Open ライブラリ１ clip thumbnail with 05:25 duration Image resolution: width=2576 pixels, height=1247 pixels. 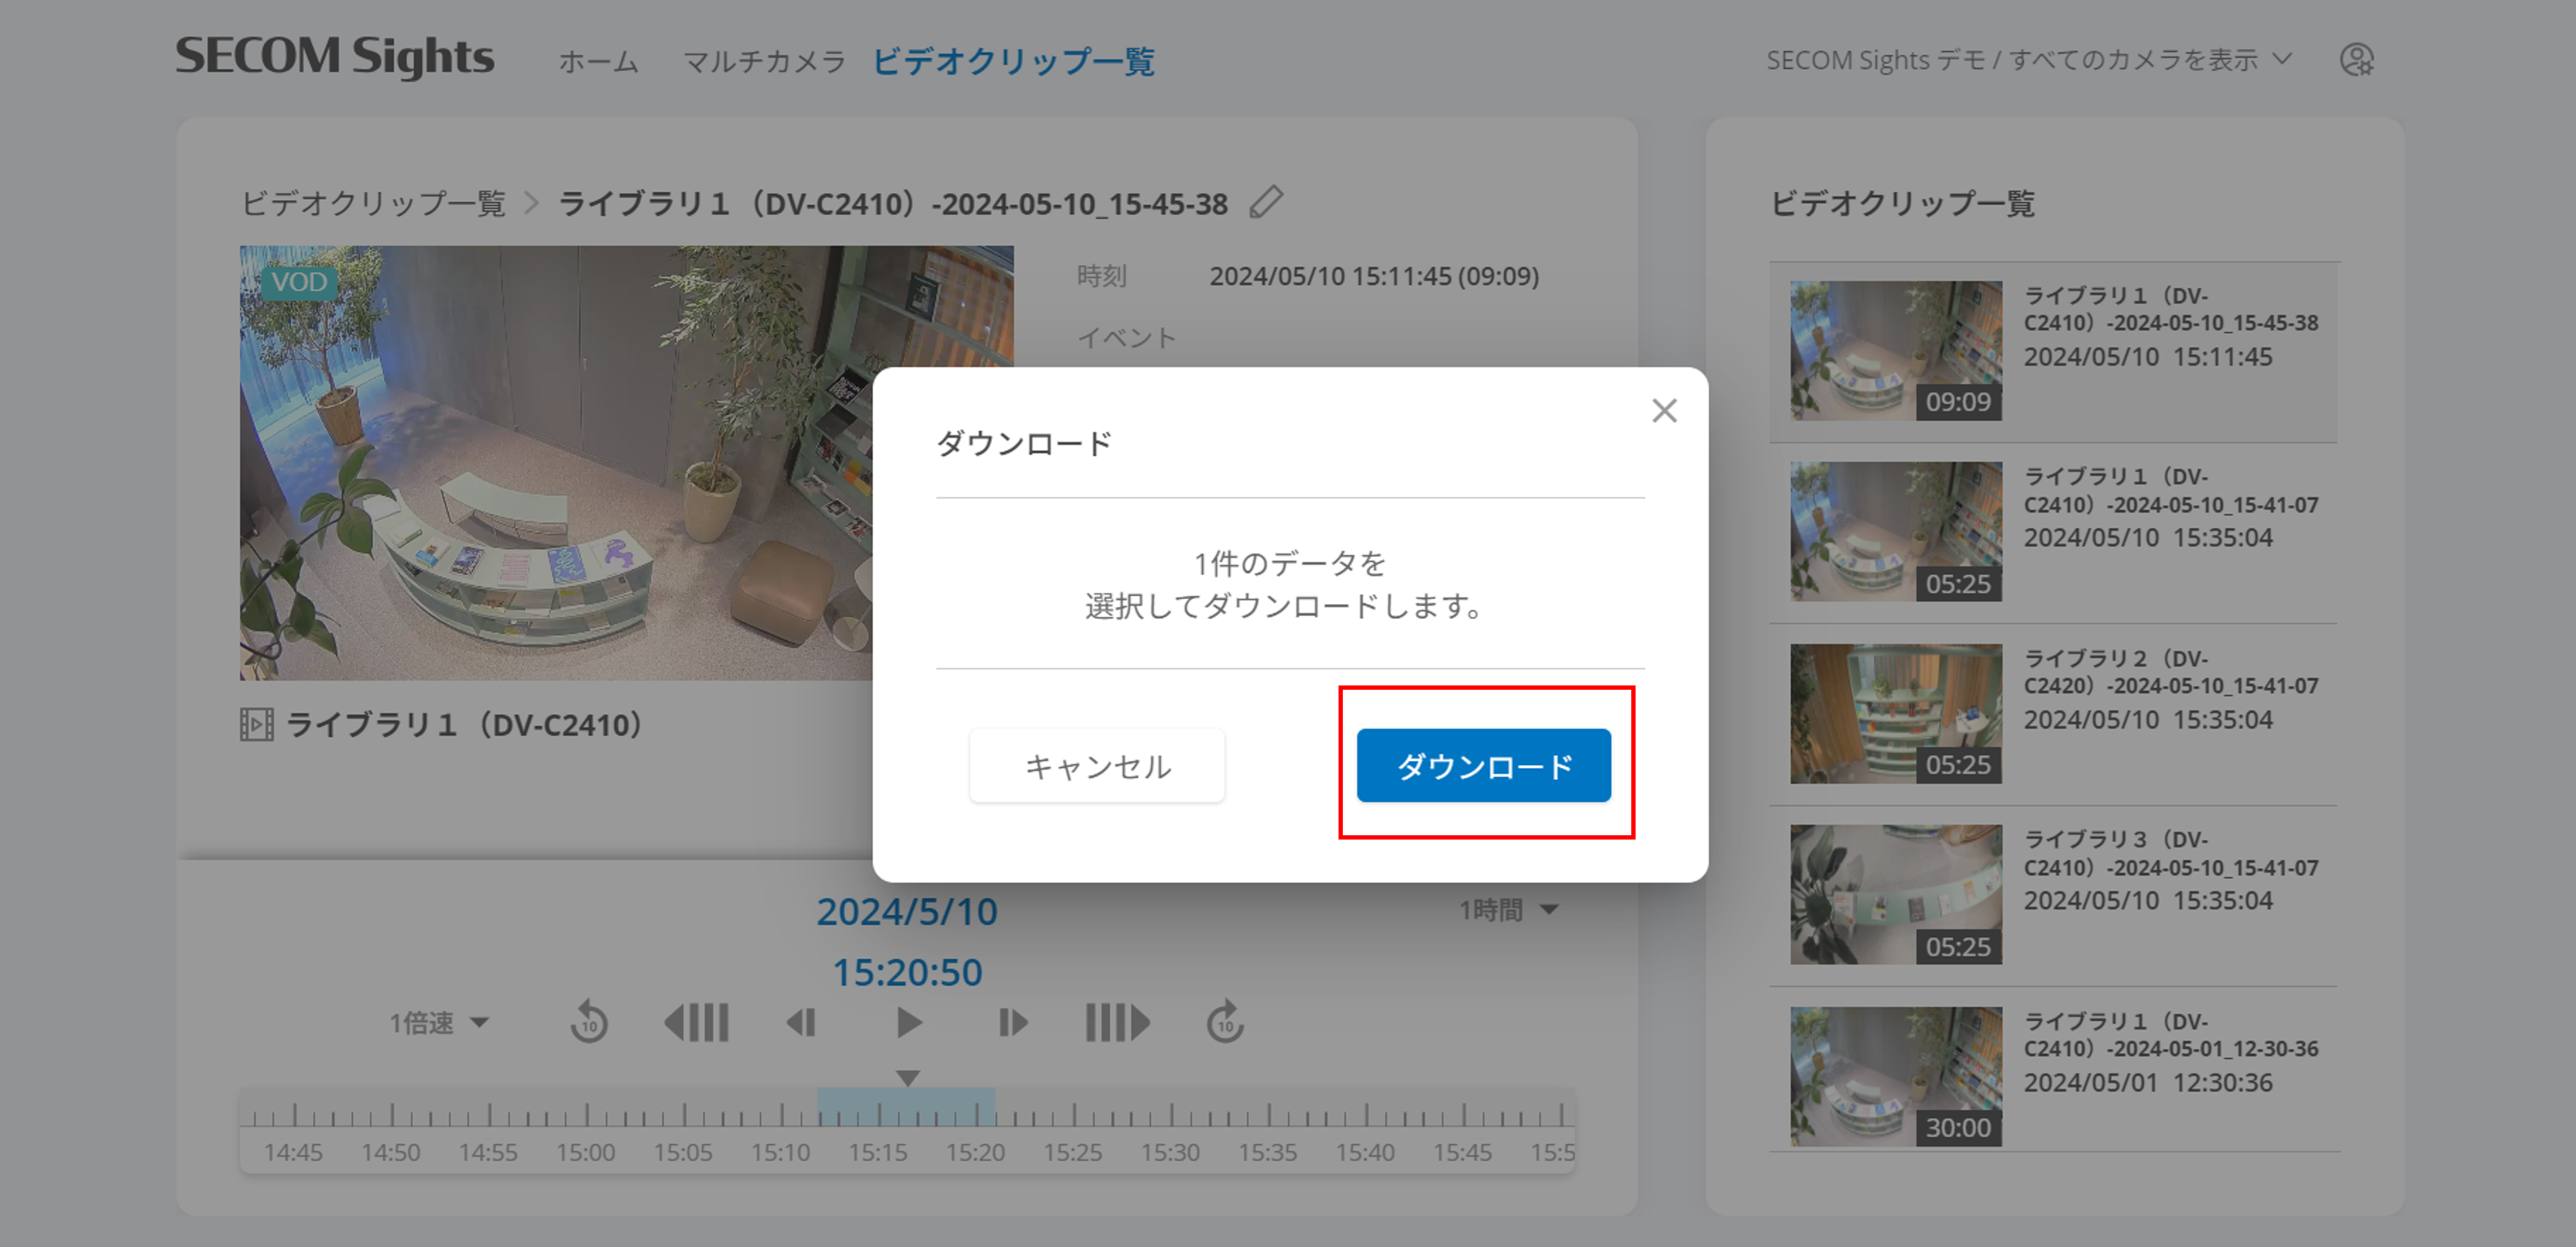pos(1896,531)
